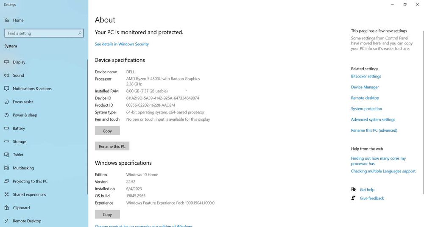Image resolution: width=424 pixels, height=227 pixels.
Task: Click the Get help chat icon
Action: pyautogui.click(x=353, y=189)
